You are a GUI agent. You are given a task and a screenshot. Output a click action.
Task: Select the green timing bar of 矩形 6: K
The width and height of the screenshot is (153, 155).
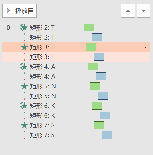coord(97,106)
